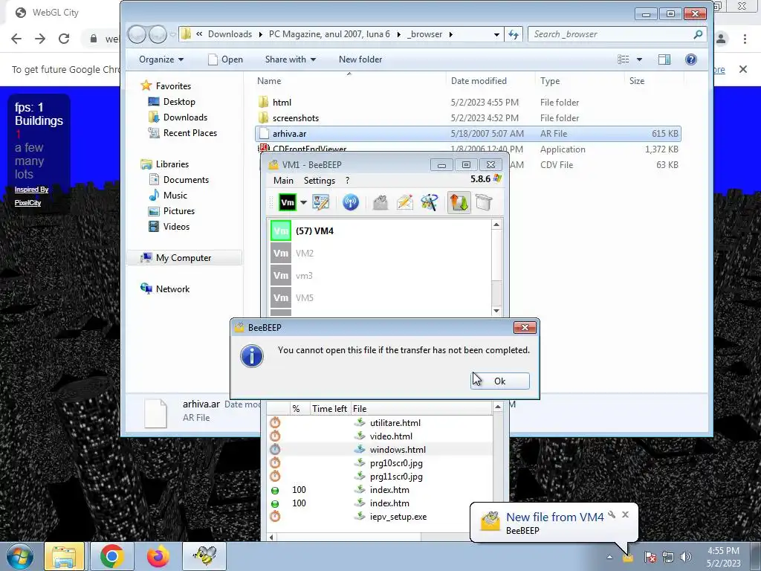Viewport: 761px width, 571px height.
Task: Open the Share with dropdown
Action: click(x=291, y=59)
